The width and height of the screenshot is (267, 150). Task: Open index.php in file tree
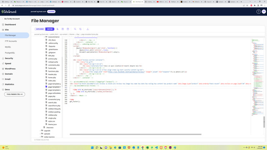click(52, 80)
